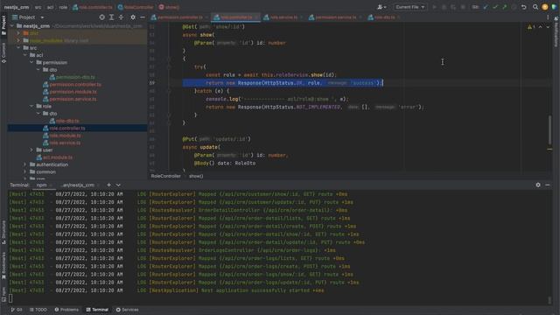Go to previous highlighted error arrow
560x315 pixels.
540,27
